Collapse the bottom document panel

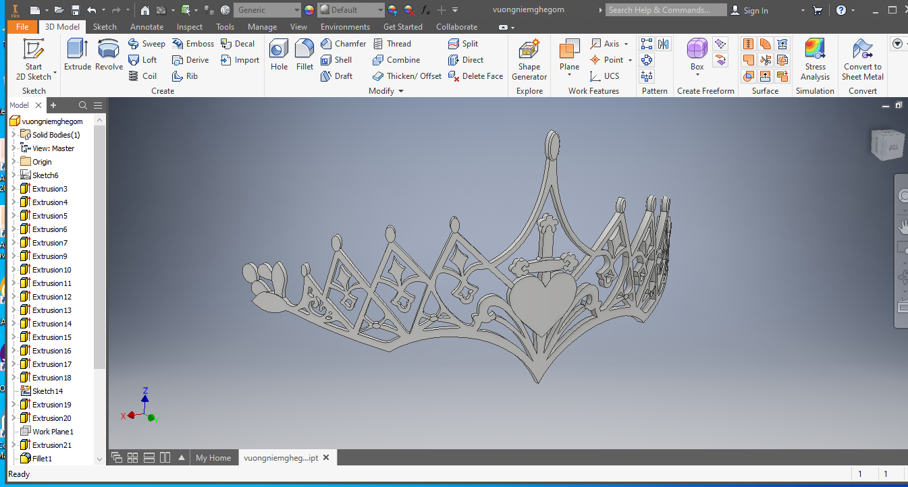181,457
